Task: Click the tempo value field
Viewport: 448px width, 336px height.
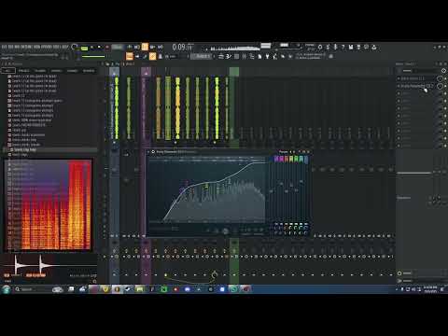Action: [x=118, y=47]
